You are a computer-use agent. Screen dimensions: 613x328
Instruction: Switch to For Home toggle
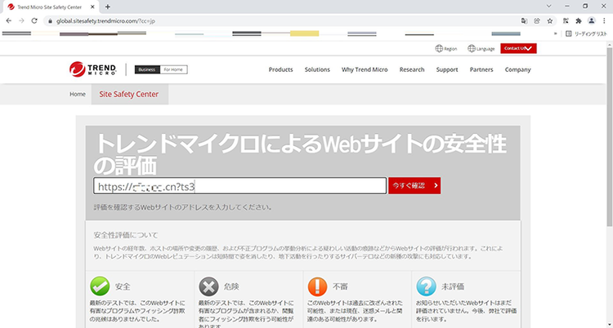(173, 69)
